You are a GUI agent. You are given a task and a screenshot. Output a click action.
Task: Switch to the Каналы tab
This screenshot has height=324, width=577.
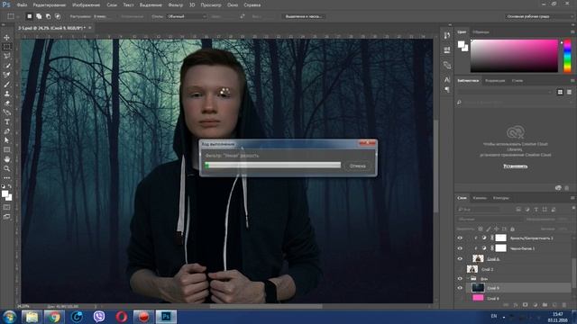coord(480,198)
